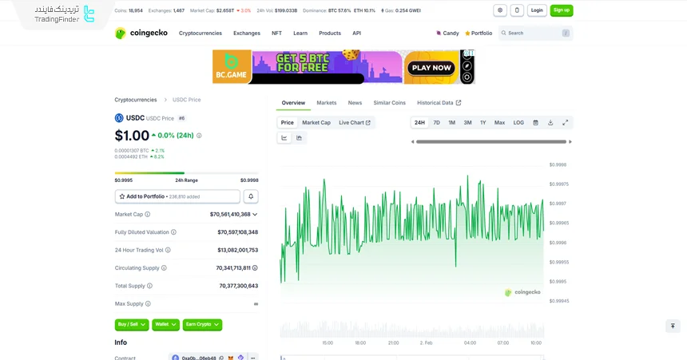Download chart data with the download icon
Viewport: 687px width, 360px height.
coord(550,123)
